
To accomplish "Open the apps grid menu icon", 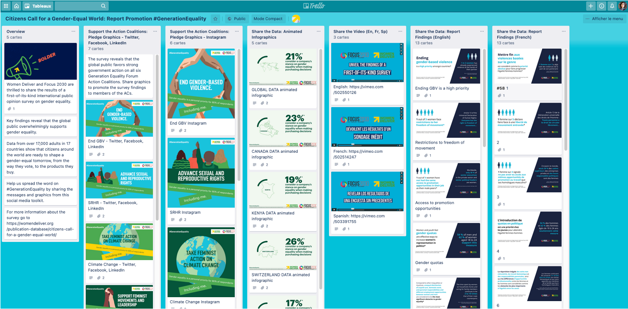I will 6,6.
